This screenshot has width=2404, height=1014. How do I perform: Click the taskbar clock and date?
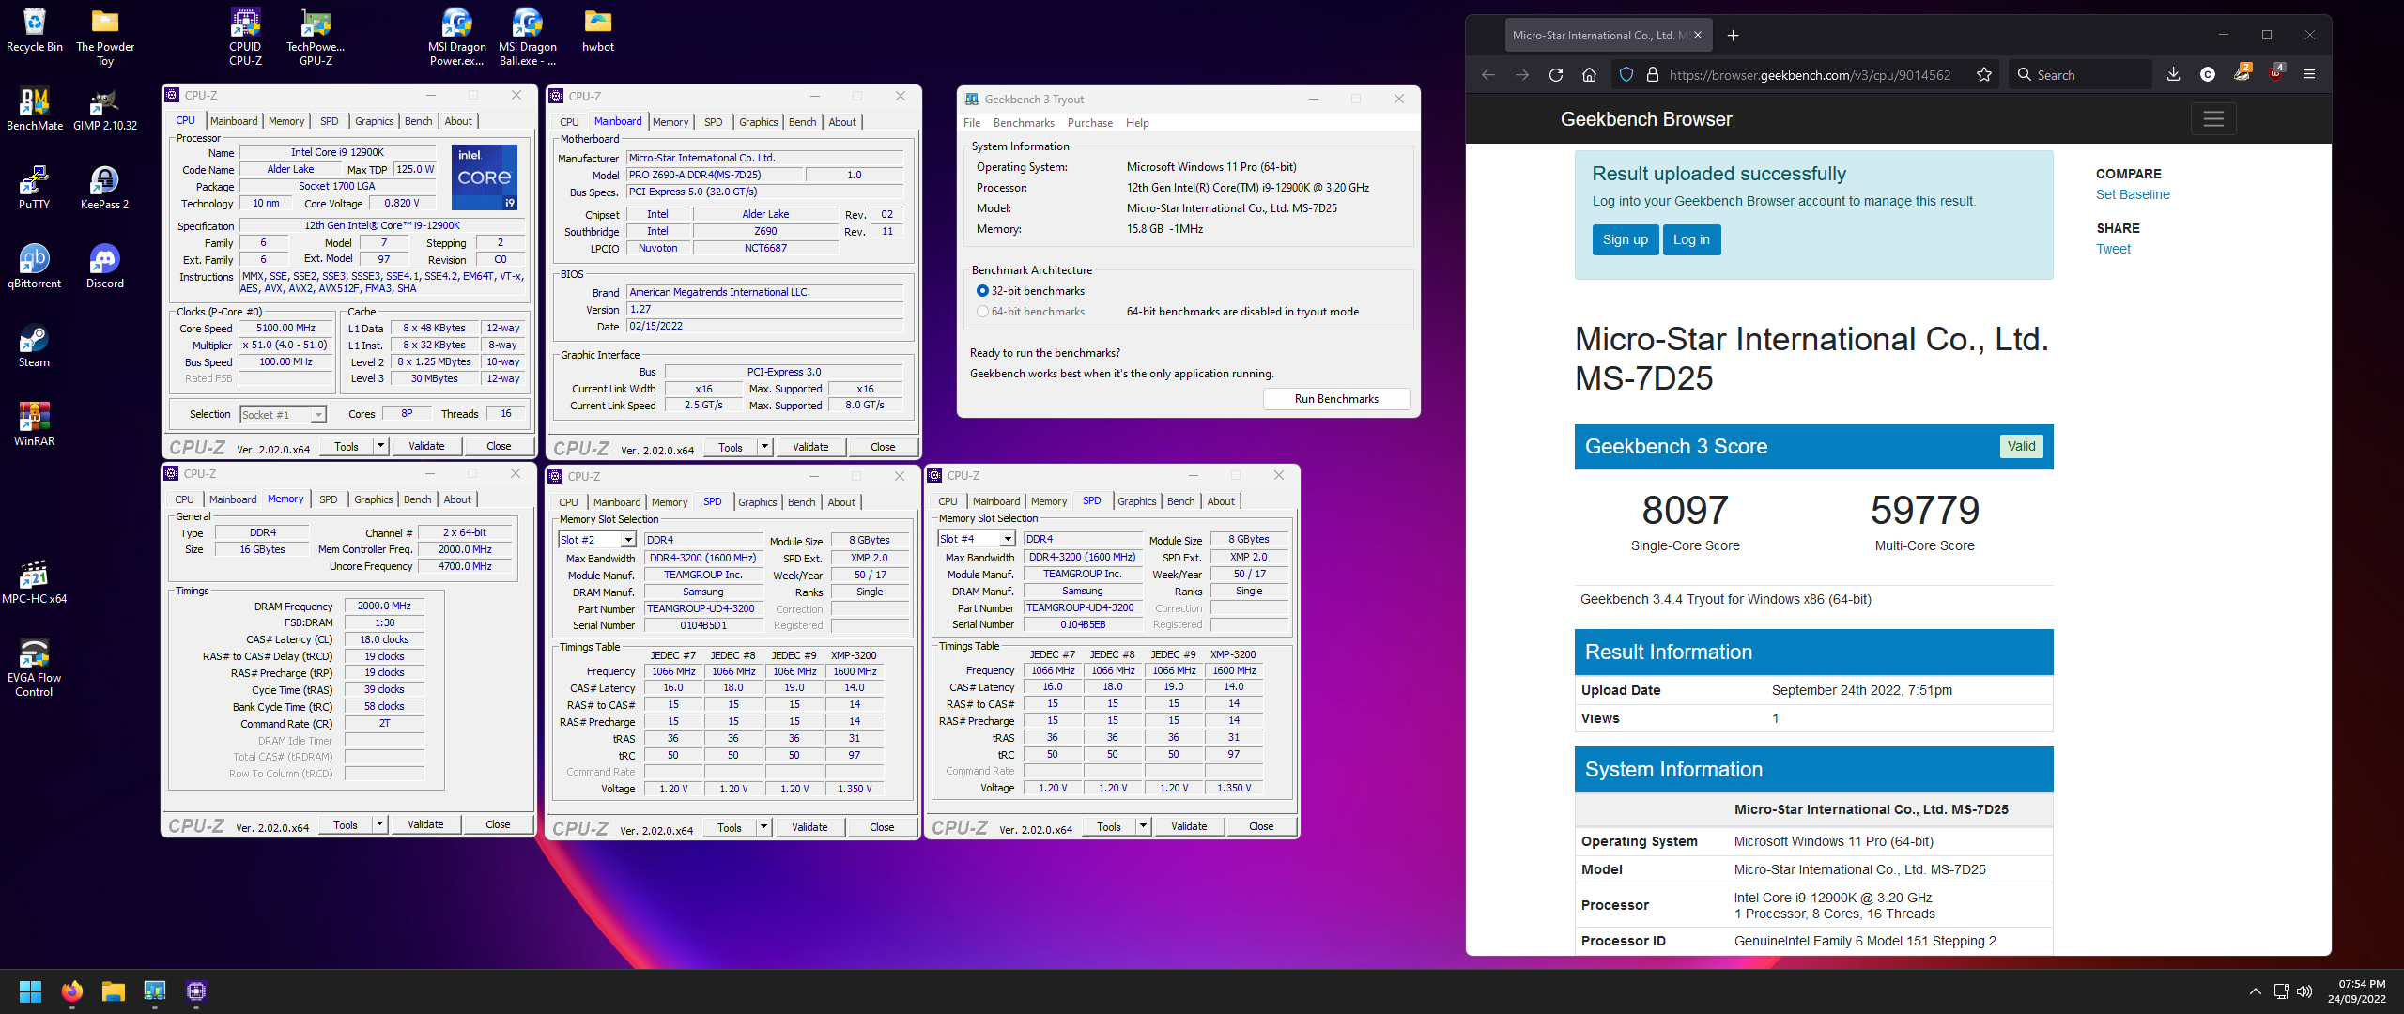[x=2357, y=991]
